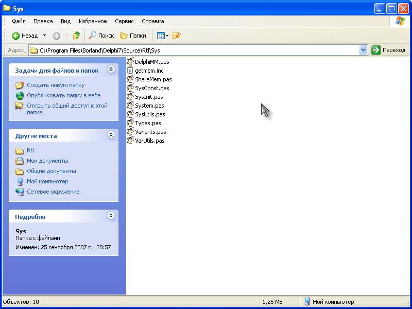Close the Sys window
412x309 pixels.
(403, 9)
